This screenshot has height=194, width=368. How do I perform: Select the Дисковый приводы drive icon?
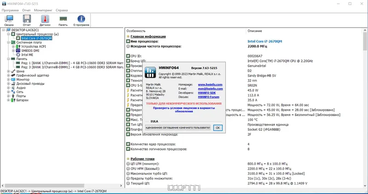pyautogui.click(x=13, y=83)
